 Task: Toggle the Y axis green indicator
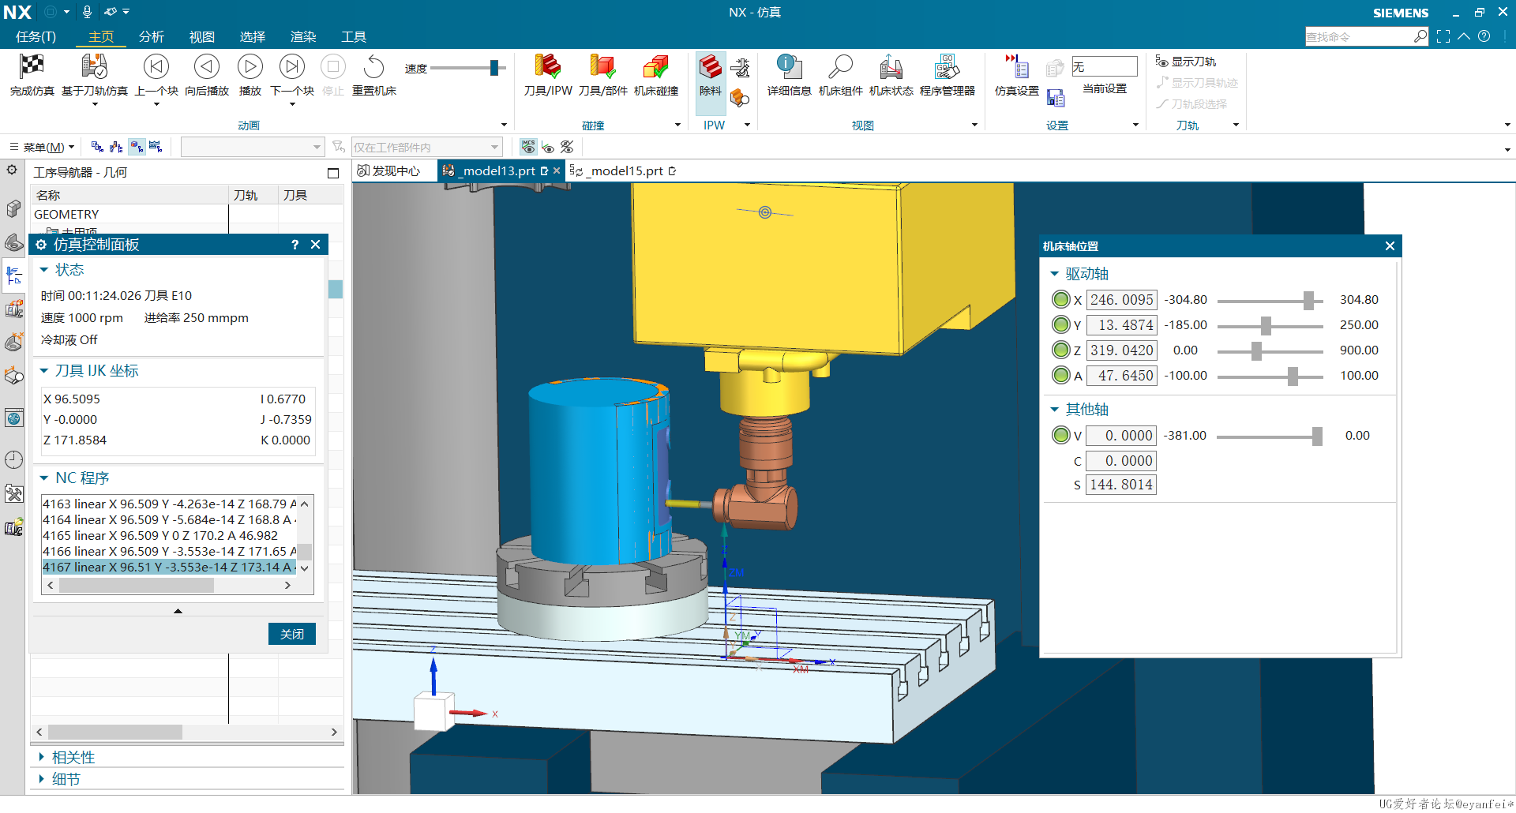(x=1061, y=325)
